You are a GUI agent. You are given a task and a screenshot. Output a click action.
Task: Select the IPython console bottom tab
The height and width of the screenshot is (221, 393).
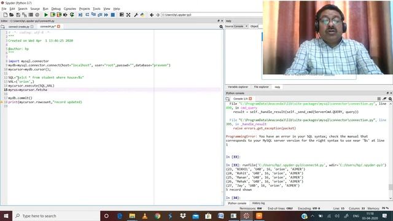237,203
